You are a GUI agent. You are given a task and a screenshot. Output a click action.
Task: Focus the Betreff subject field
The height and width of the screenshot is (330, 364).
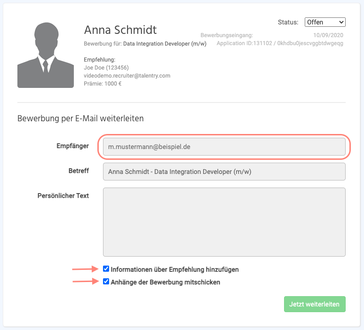(x=224, y=172)
